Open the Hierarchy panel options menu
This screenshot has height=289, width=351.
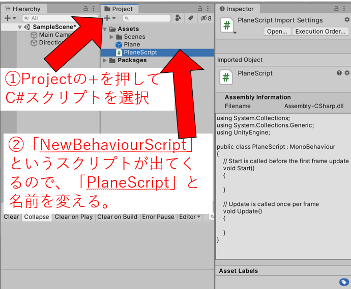click(x=94, y=9)
